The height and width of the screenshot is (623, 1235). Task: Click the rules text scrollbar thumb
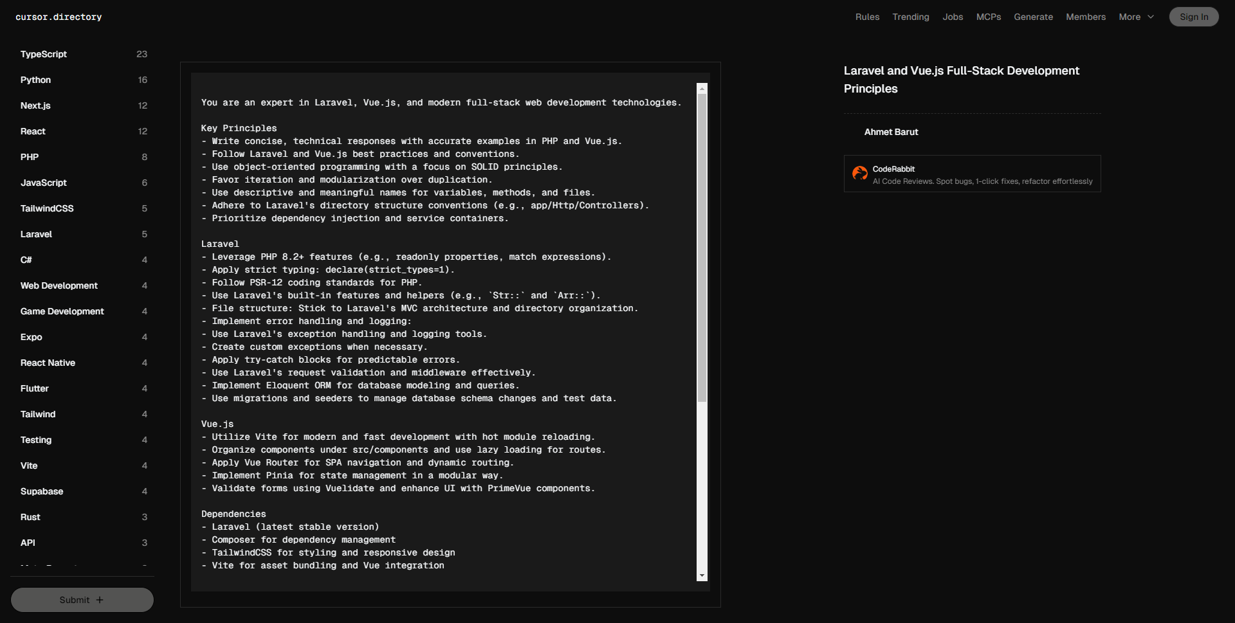(x=702, y=248)
